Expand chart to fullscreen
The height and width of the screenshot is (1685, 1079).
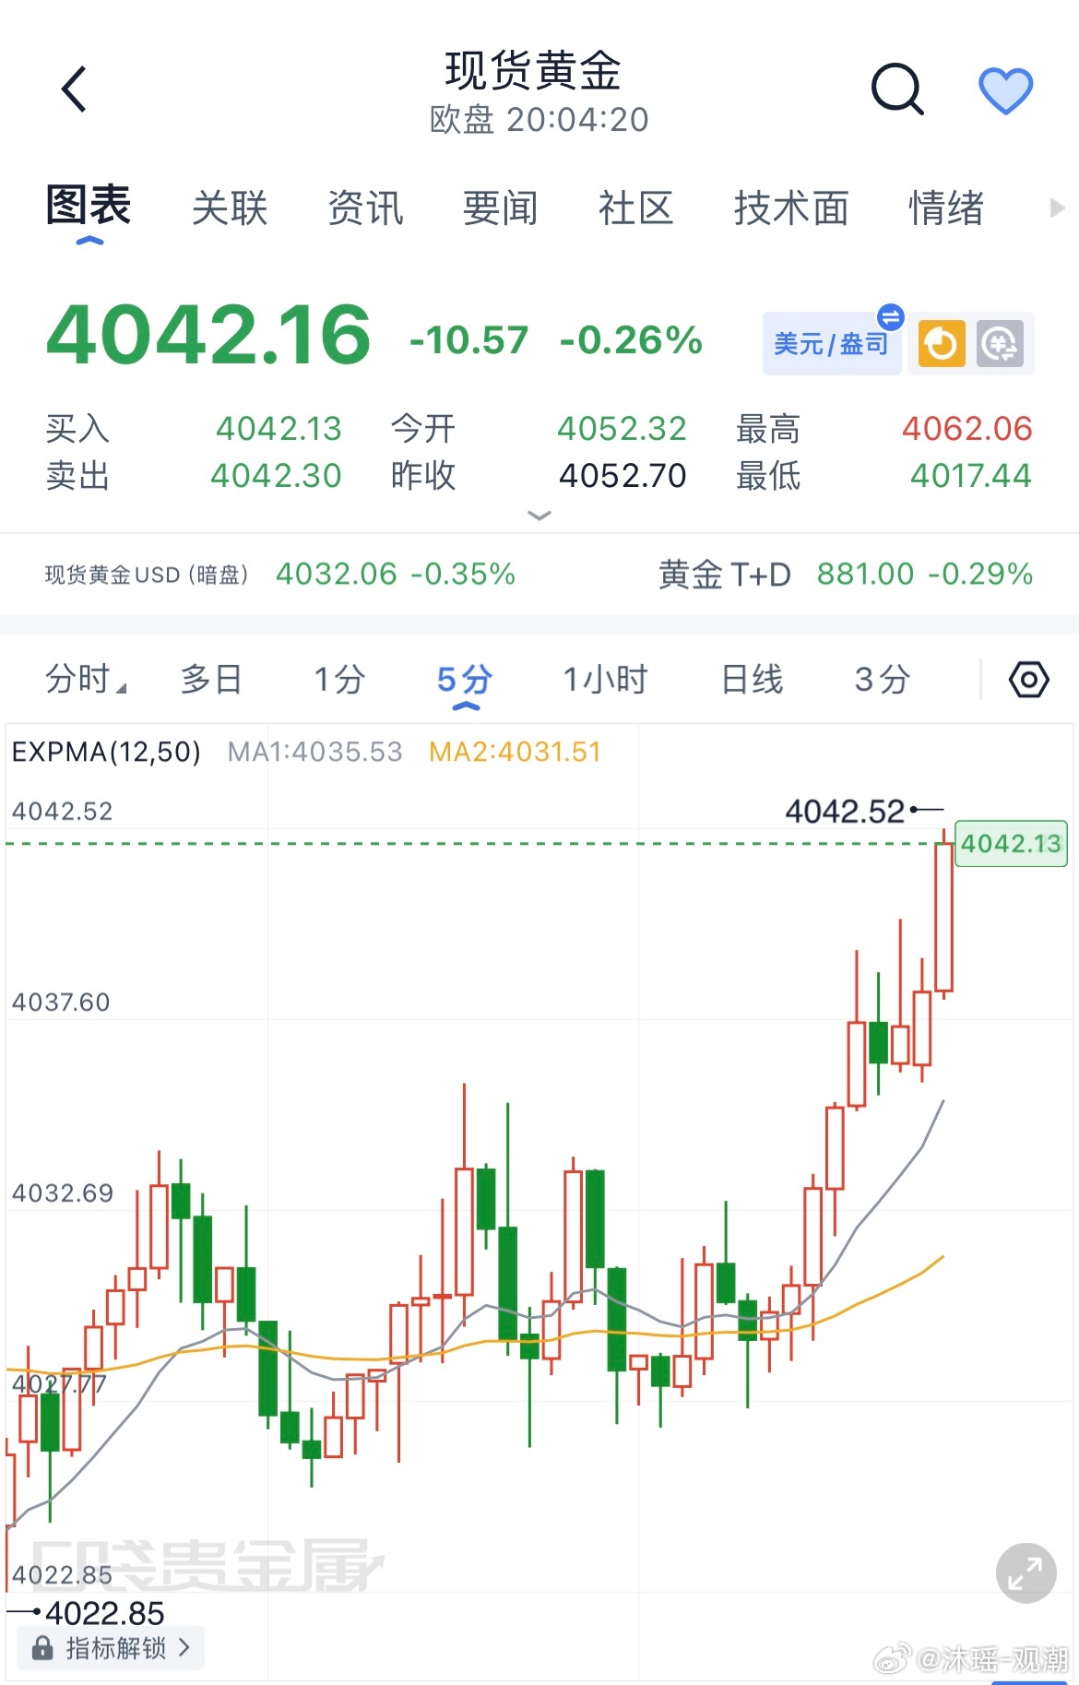(1026, 1573)
